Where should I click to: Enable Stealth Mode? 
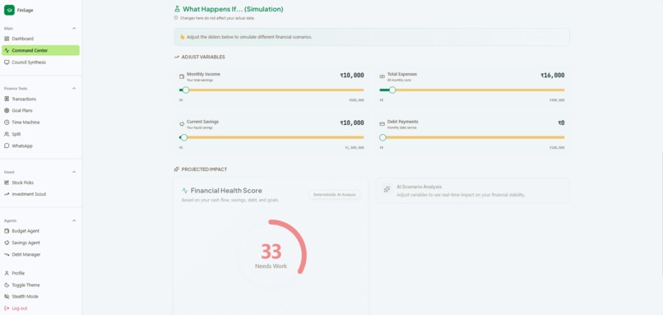[40, 296]
